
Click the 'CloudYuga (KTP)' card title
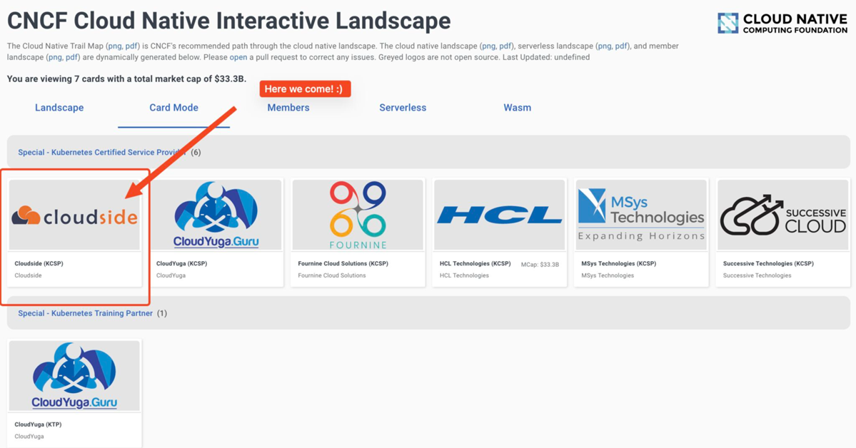38,424
